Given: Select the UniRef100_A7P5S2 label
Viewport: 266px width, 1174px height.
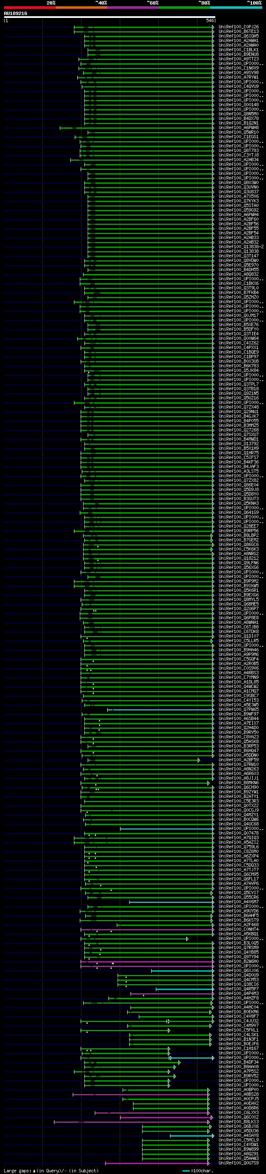Looking at the screenshot, I should tap(239, 1072).
